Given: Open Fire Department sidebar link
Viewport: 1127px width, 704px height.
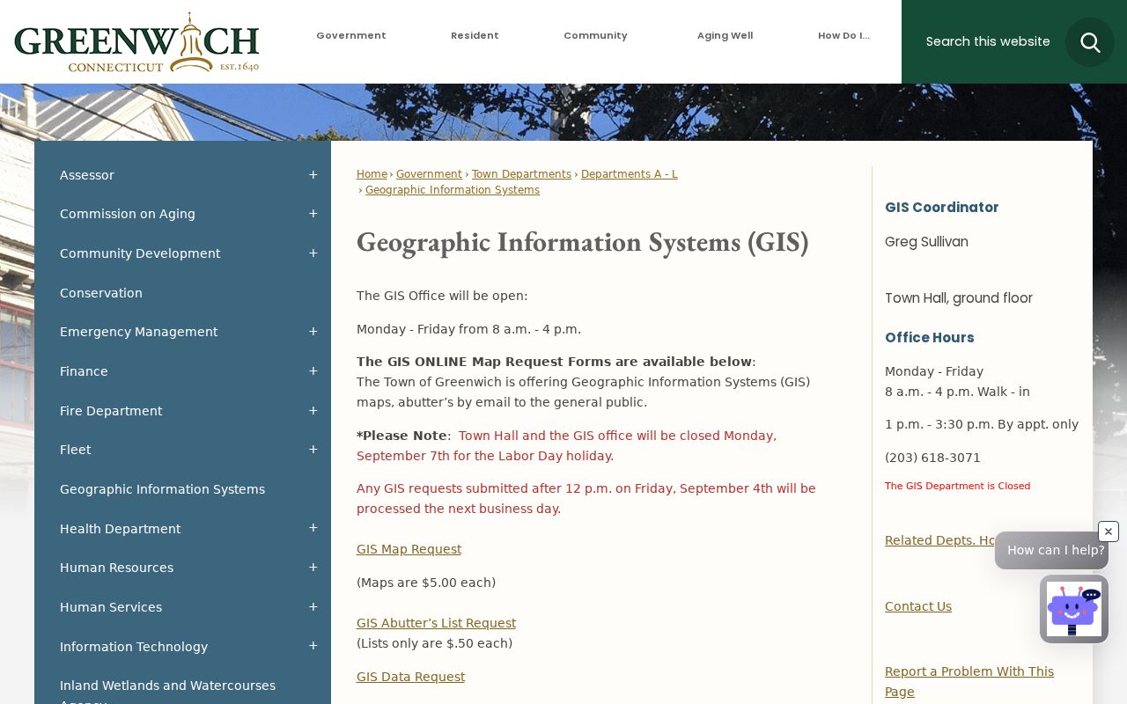Looking at the screenshot, I should (111, 411).
